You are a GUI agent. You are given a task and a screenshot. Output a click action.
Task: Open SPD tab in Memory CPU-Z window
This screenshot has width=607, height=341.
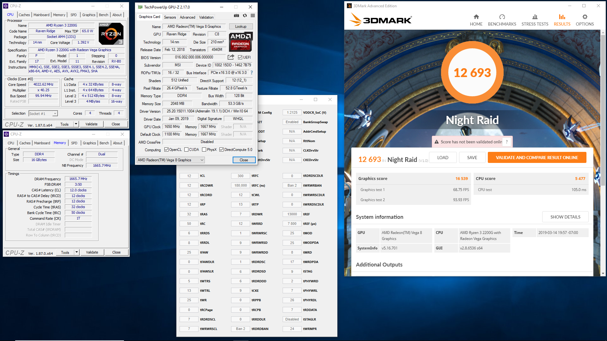(74, 143)
